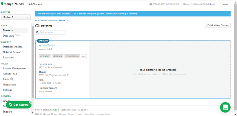The image size is (237, 116).
Task: Open Alerts page
Action: point(6,79)
